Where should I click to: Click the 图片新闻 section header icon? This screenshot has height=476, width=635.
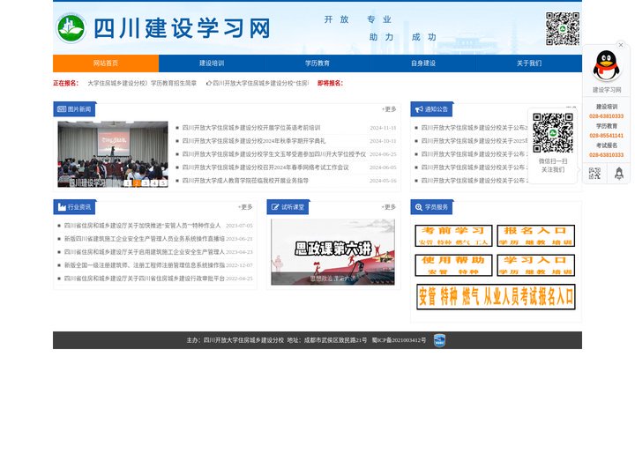(x=62, y=109)
